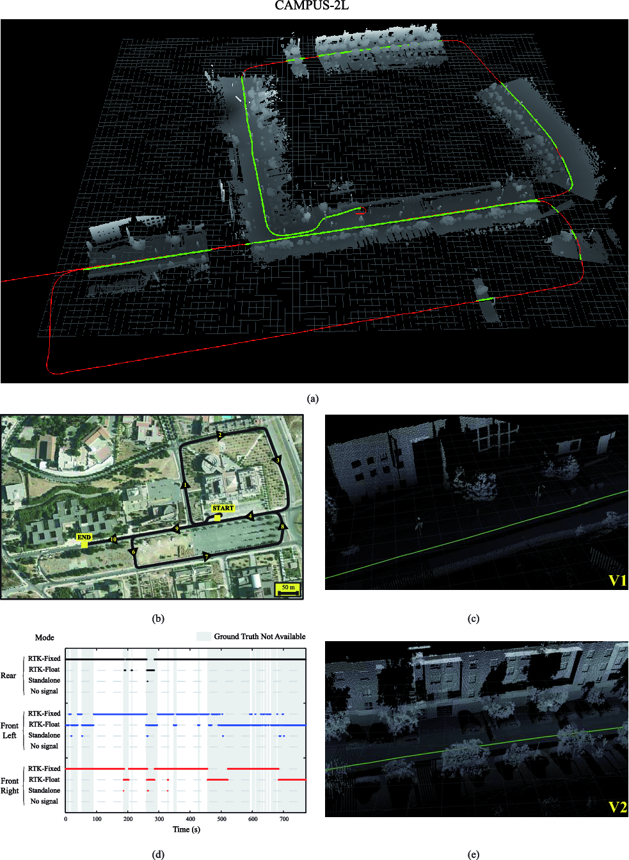Click the Time (s) axis label
This screenshot has height=860, width=629.
(186, 829)
